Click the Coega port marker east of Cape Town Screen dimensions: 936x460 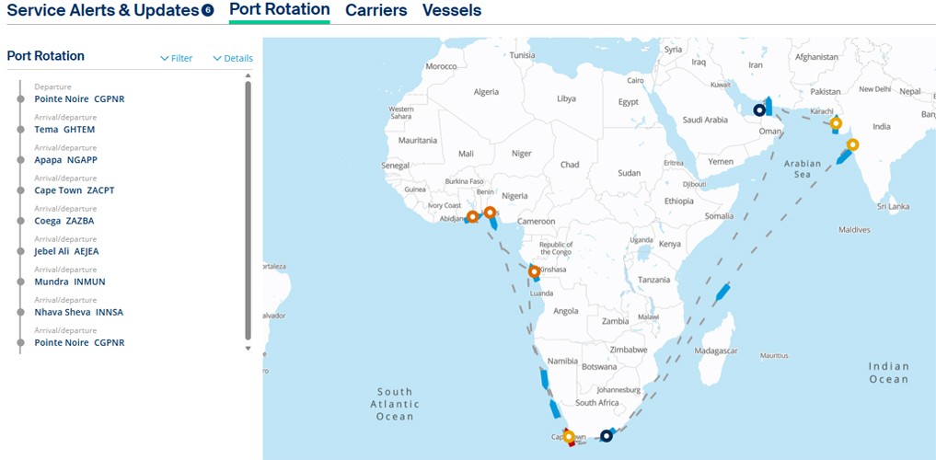[x=606, y=435]
